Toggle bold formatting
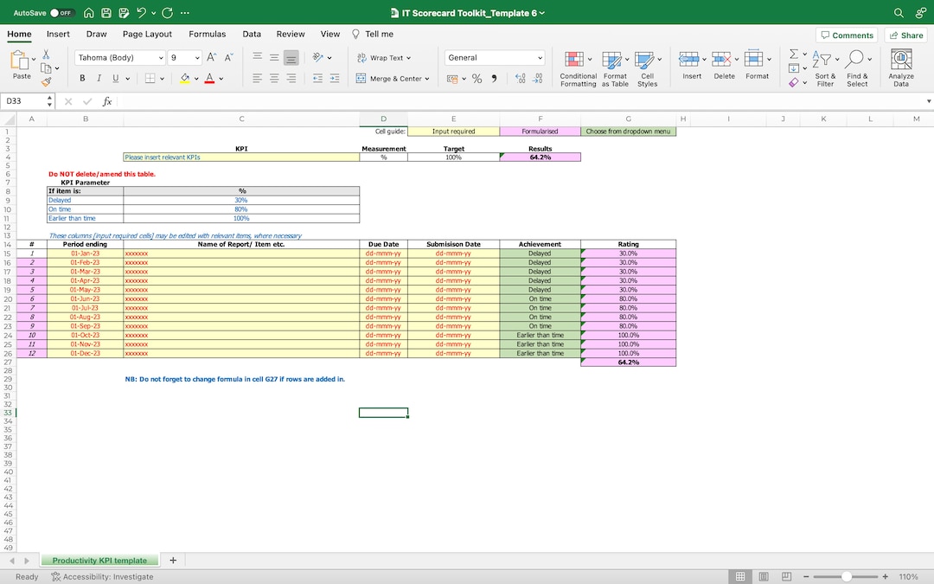 (82, 78)
